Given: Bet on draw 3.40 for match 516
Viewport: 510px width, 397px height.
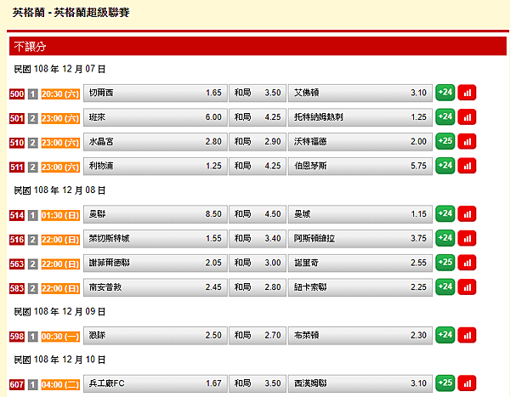Looking at the screenshot, I should click(258, 239).
